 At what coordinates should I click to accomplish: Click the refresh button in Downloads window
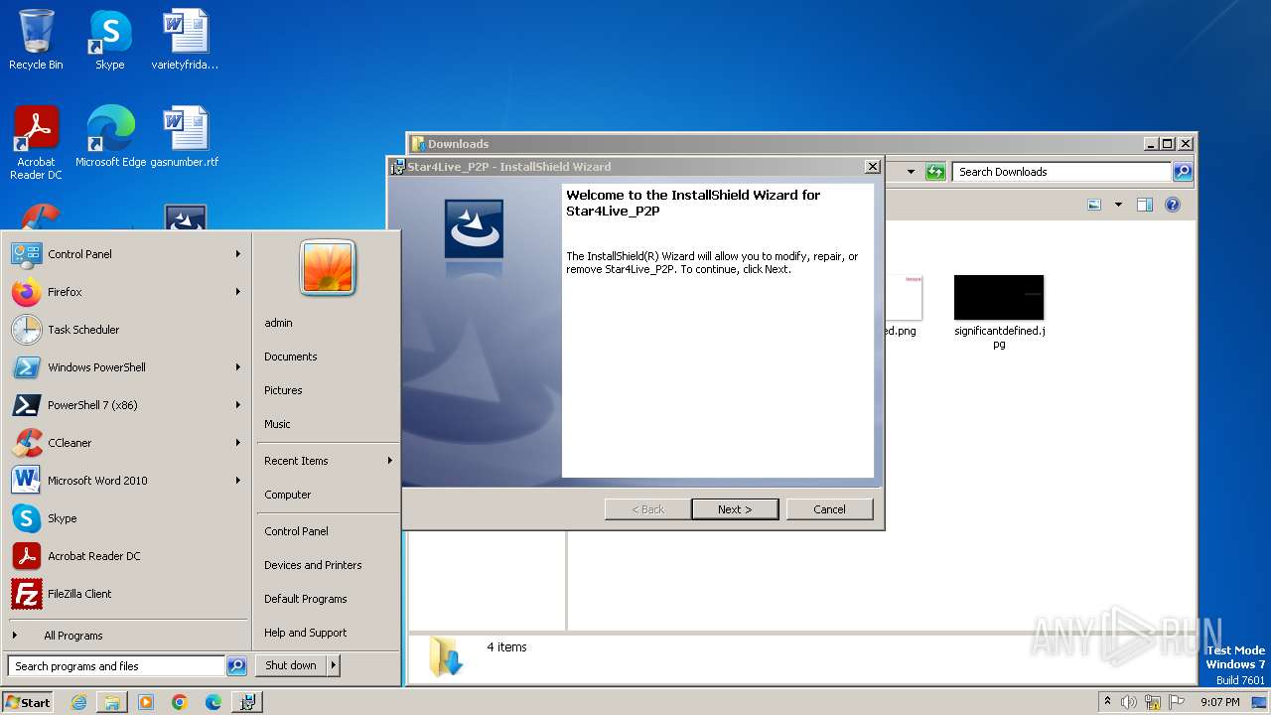tap(935, 172)
